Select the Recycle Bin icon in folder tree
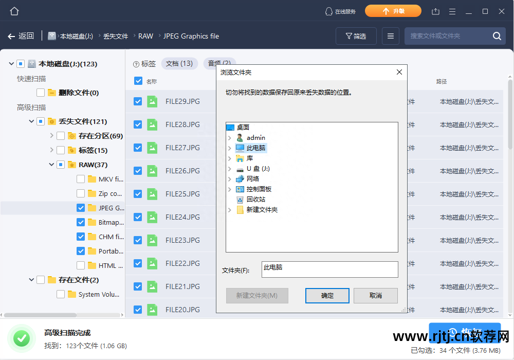 click(x=240, y=200)
